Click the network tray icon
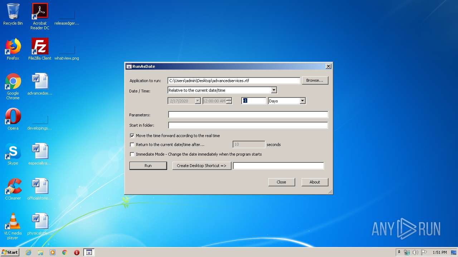Image resolution: width=458 pixels, height=257 pixels. [407, 252]
